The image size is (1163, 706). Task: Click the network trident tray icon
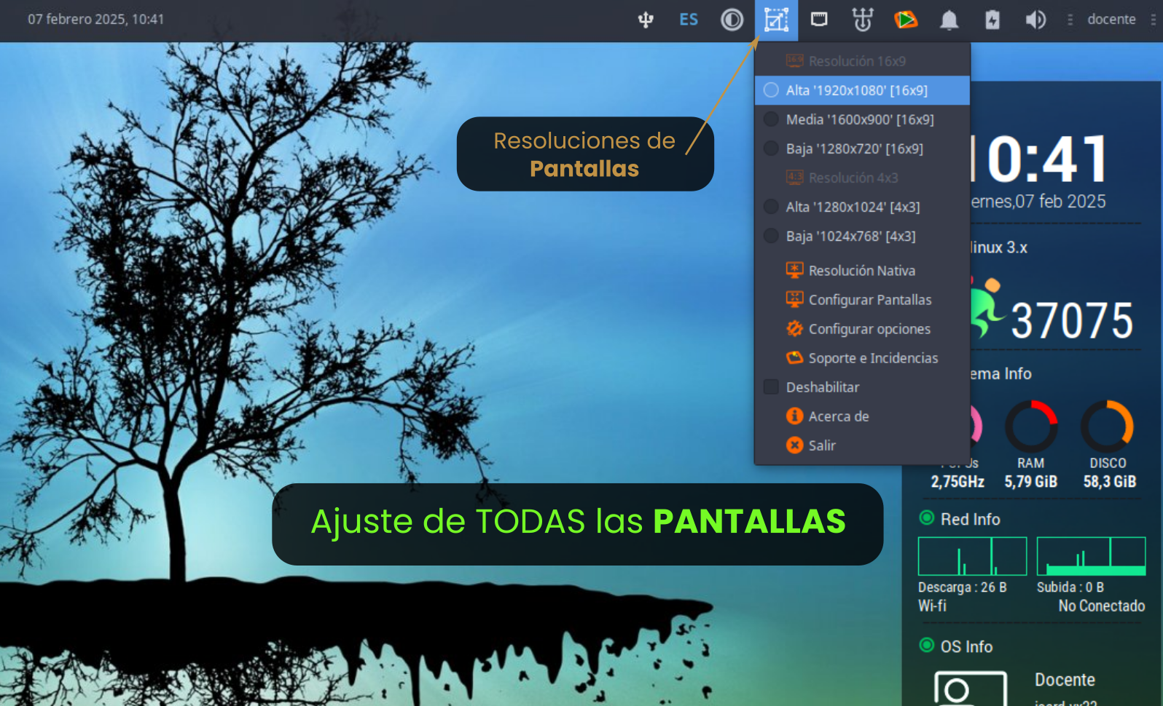(x=863, y=20)
